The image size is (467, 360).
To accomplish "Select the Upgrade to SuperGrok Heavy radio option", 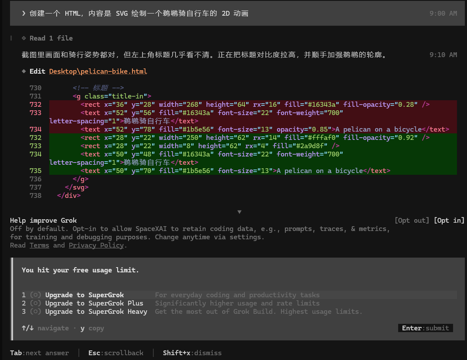I will pos(35,312).
